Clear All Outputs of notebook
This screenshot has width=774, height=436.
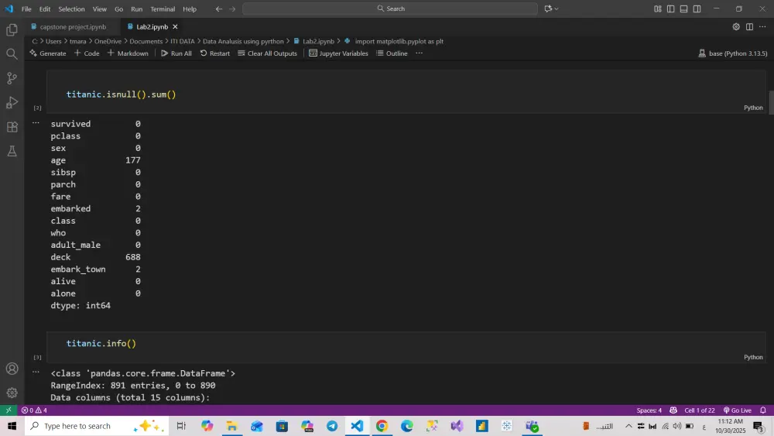pyautogui.click(x=268, y=53)
